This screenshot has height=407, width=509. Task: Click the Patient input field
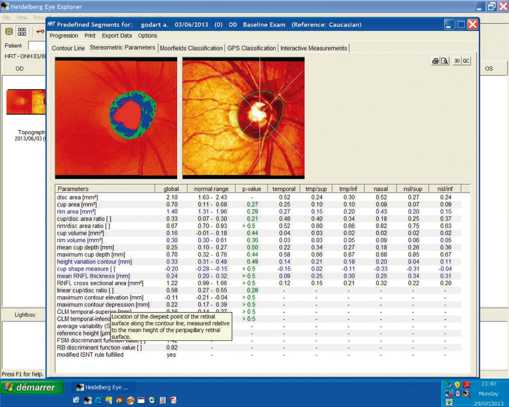coord(37,46)
